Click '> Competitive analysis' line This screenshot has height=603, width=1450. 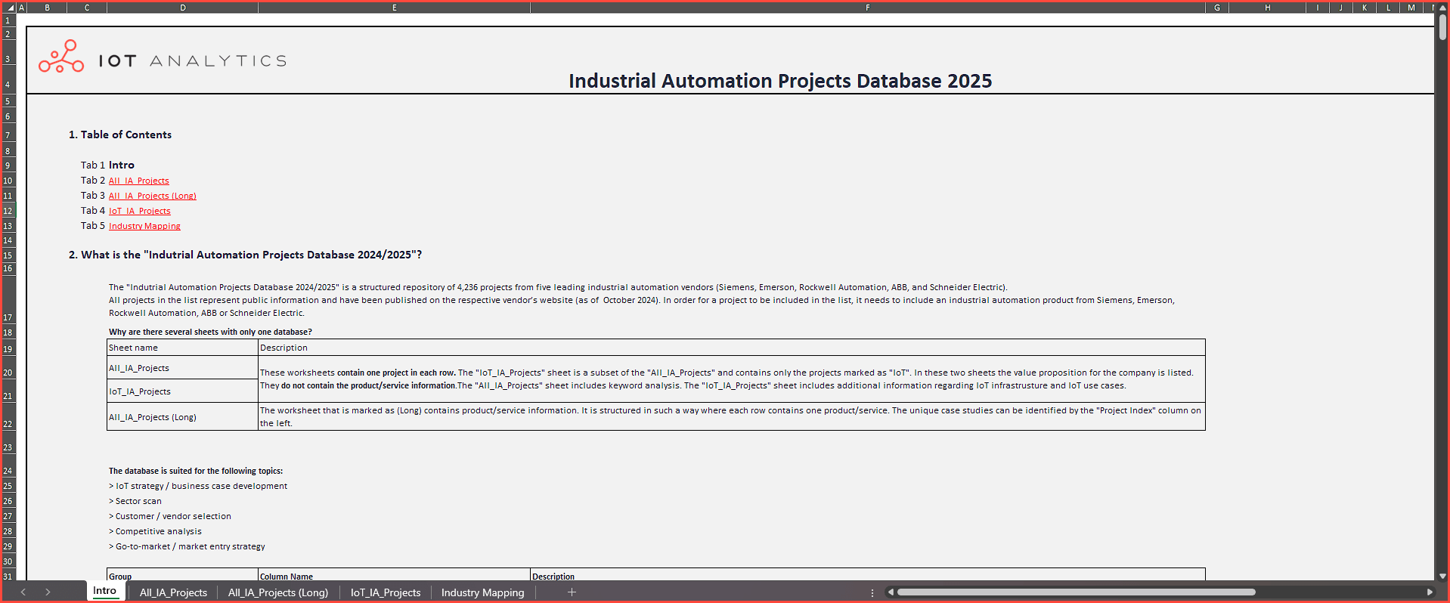[x=155, y=531]
